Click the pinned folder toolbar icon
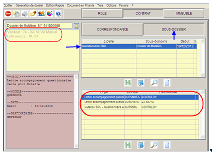The width and height of the screenshot is (212, 153). pyautogui.click(x=33, y=14)
